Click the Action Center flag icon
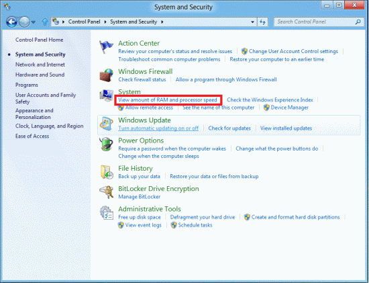Image resolution: width=369 pixels, height=283 pixels. coord(106,47)
